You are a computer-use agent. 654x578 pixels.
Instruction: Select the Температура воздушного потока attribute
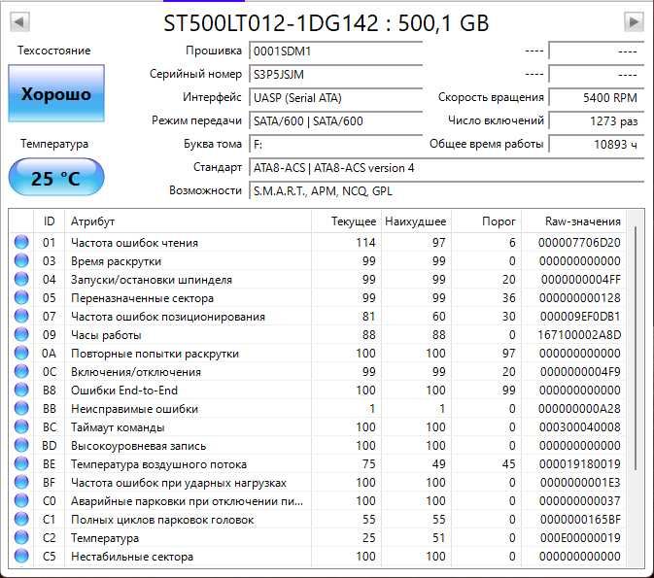158,464
